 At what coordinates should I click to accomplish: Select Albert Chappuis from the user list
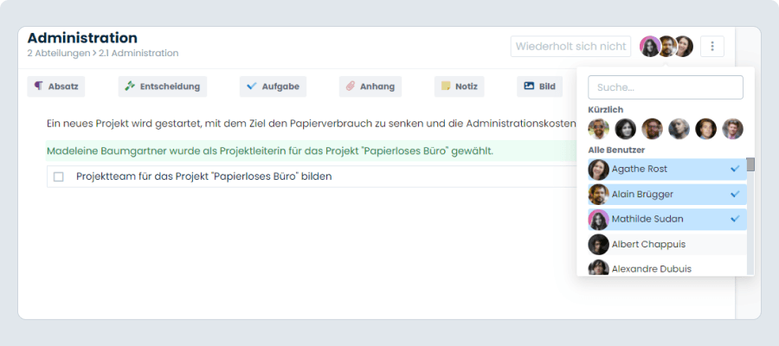coord(667,244)
